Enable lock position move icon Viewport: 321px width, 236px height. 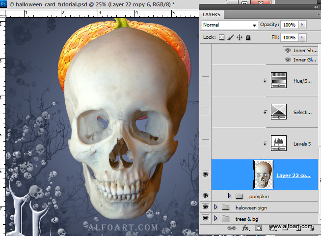(x=240, y=37)
